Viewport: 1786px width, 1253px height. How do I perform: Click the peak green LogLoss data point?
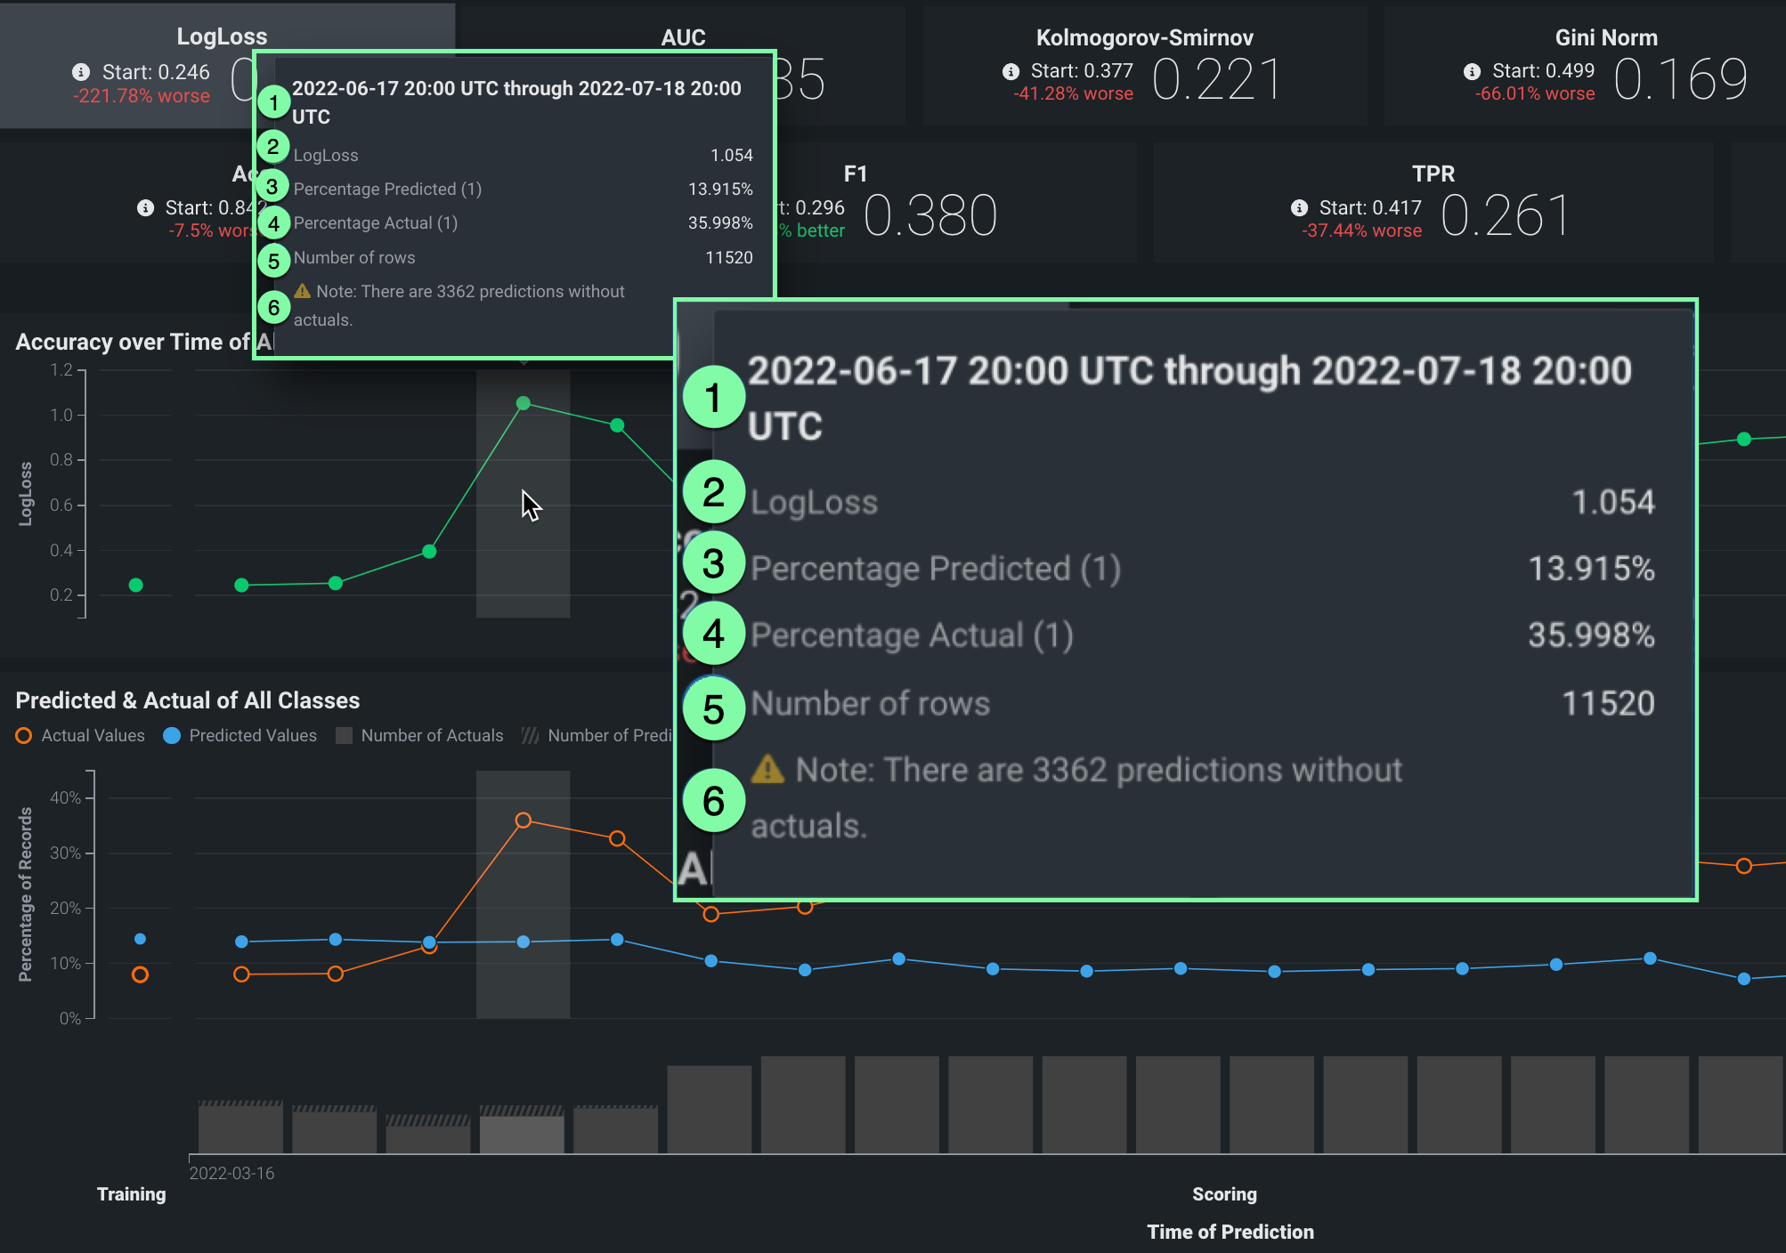(524, 403)
